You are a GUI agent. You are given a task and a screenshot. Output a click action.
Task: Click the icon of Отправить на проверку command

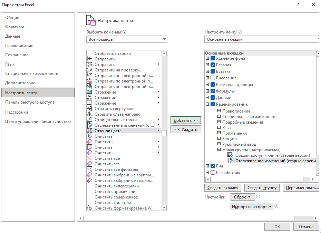[x=89, y=70]
